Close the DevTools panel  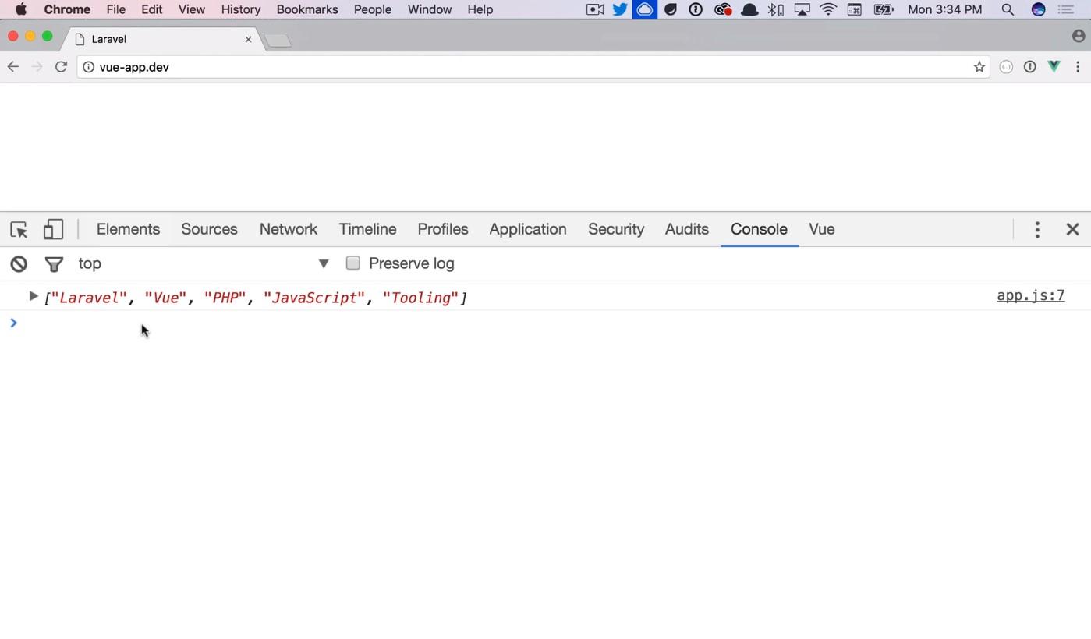pyautogui.click(x=1072, y=229)
